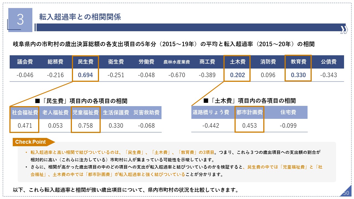Click the value 0.053
The height and width of the screenshot is (199, 354).
(55, 126)
